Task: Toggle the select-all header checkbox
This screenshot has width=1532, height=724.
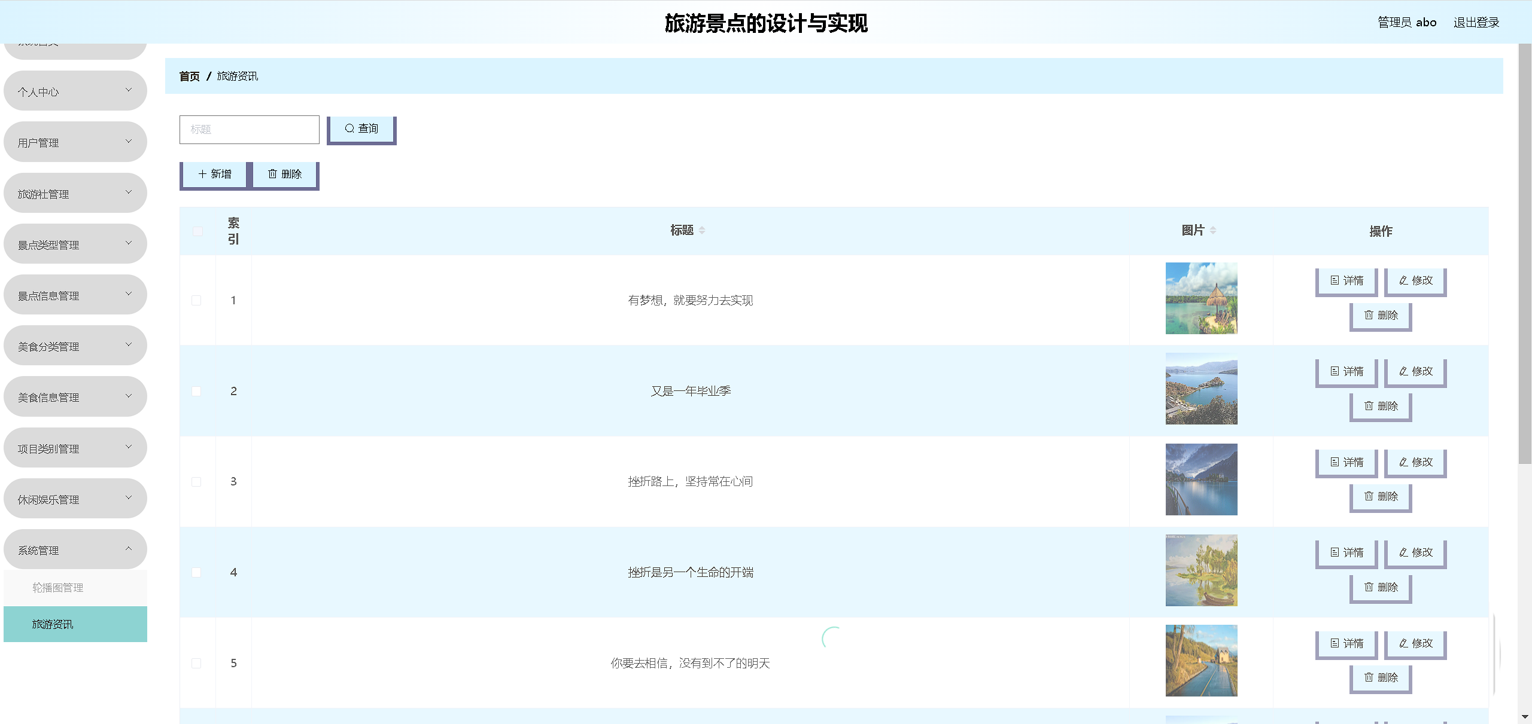Action: [x=197, y=231]
